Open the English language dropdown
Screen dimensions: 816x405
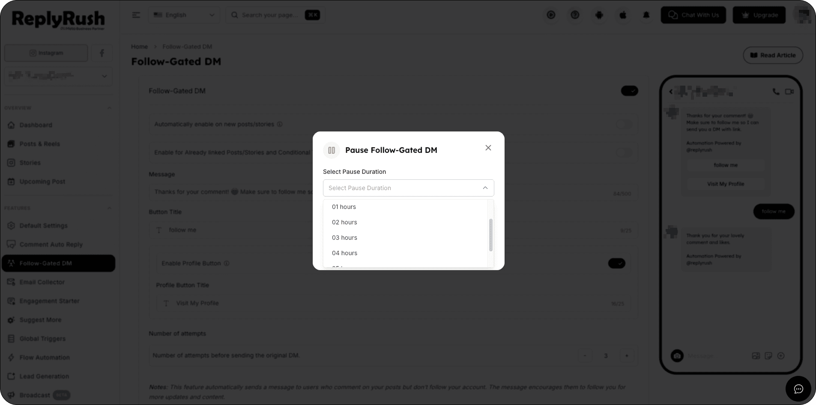click(184, 15)
